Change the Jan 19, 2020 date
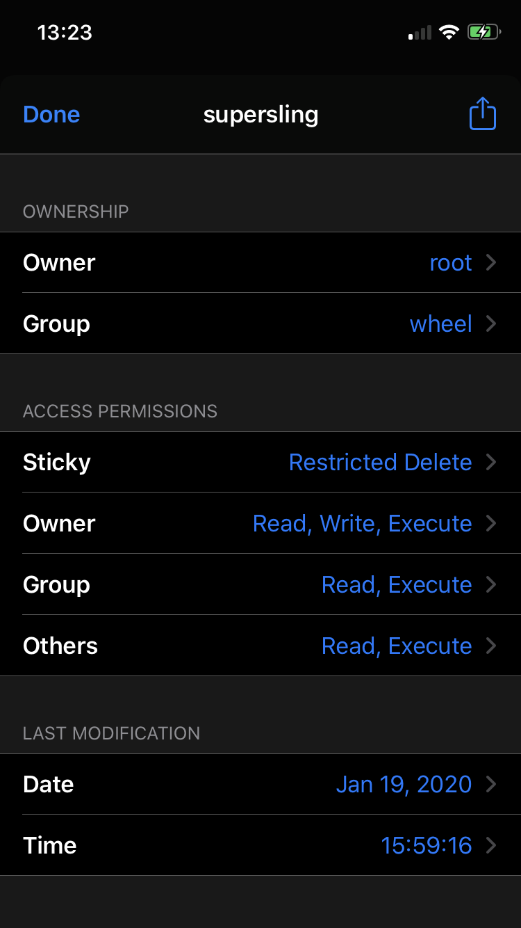The height and width of the screenshot is (928, 521). point(260,784)
